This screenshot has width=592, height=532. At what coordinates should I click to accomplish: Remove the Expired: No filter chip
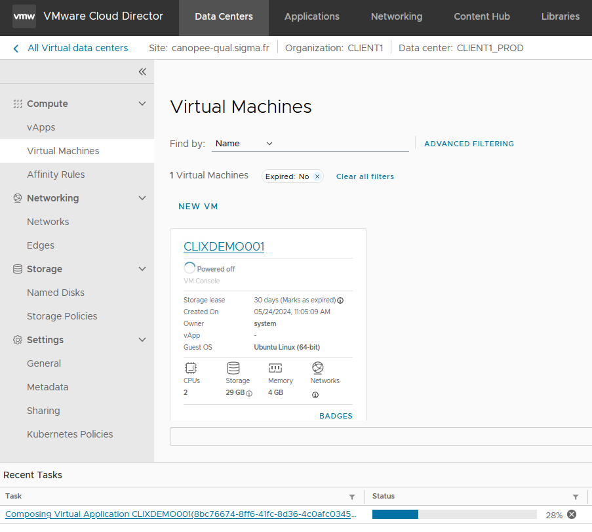317,176
